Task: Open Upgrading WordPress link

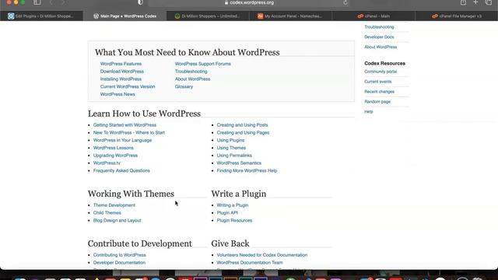Action: pyautogui.click(x=115, y=156)
